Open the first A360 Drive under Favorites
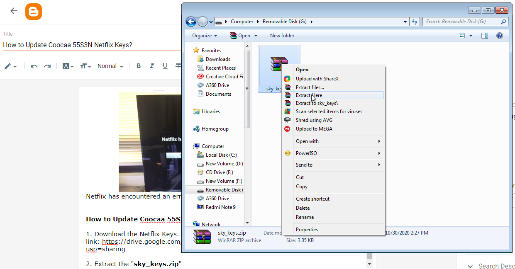Screen dimensions: 515x269 (x=213, y=85)
